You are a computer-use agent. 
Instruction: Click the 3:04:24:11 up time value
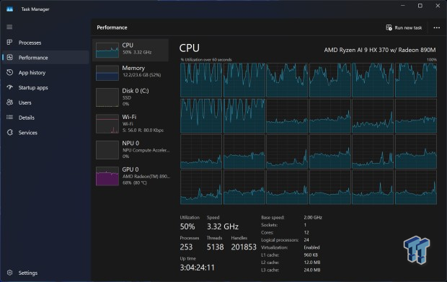(197, 268)
